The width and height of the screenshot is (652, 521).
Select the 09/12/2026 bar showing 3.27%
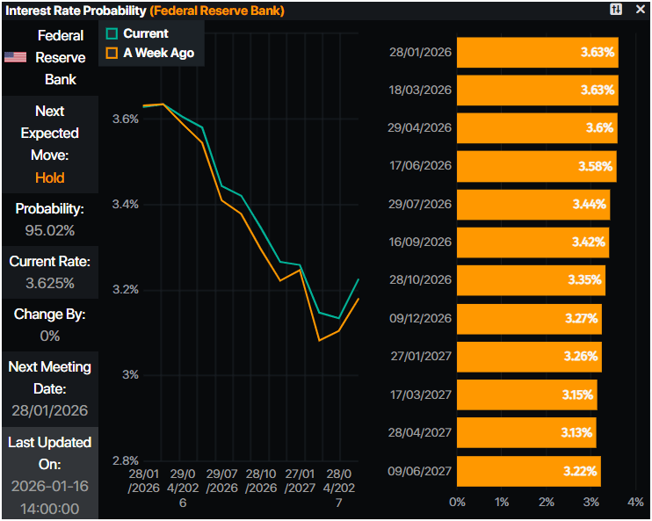click(x=529, y=318)
